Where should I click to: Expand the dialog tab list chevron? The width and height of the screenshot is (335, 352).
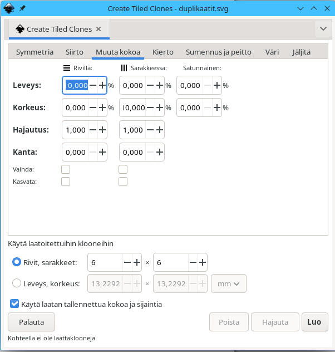(x=323, y=28)
